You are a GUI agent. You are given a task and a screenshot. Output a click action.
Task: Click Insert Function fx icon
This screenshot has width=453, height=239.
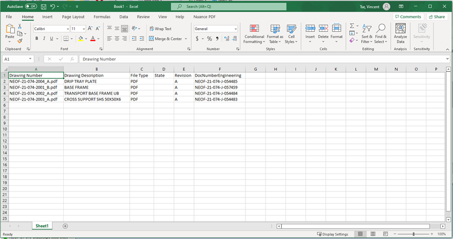pyautogui.click(x=72, y=59)
